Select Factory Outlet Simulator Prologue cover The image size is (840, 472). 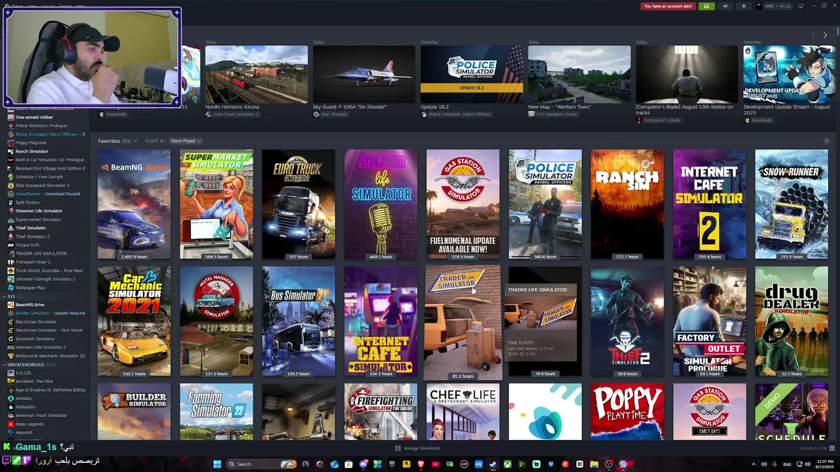[x=709, y=321]
